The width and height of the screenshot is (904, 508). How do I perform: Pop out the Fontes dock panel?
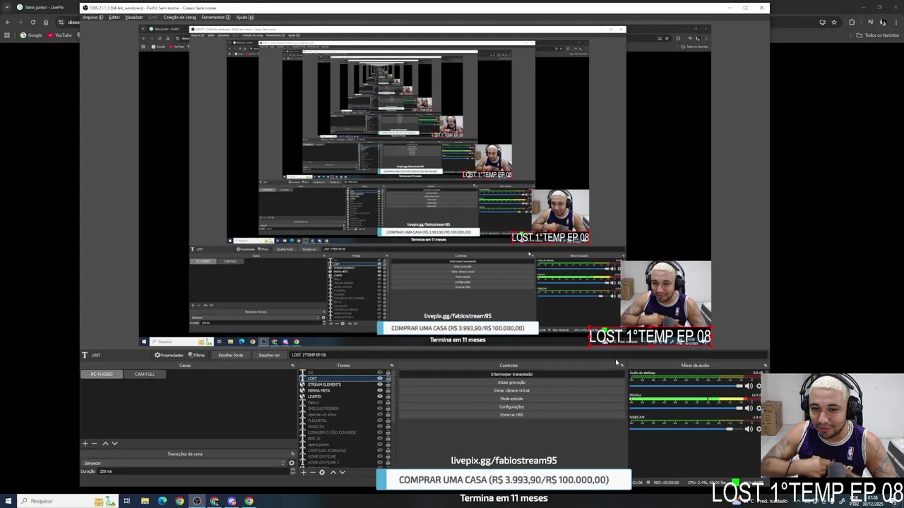point(391,365)
